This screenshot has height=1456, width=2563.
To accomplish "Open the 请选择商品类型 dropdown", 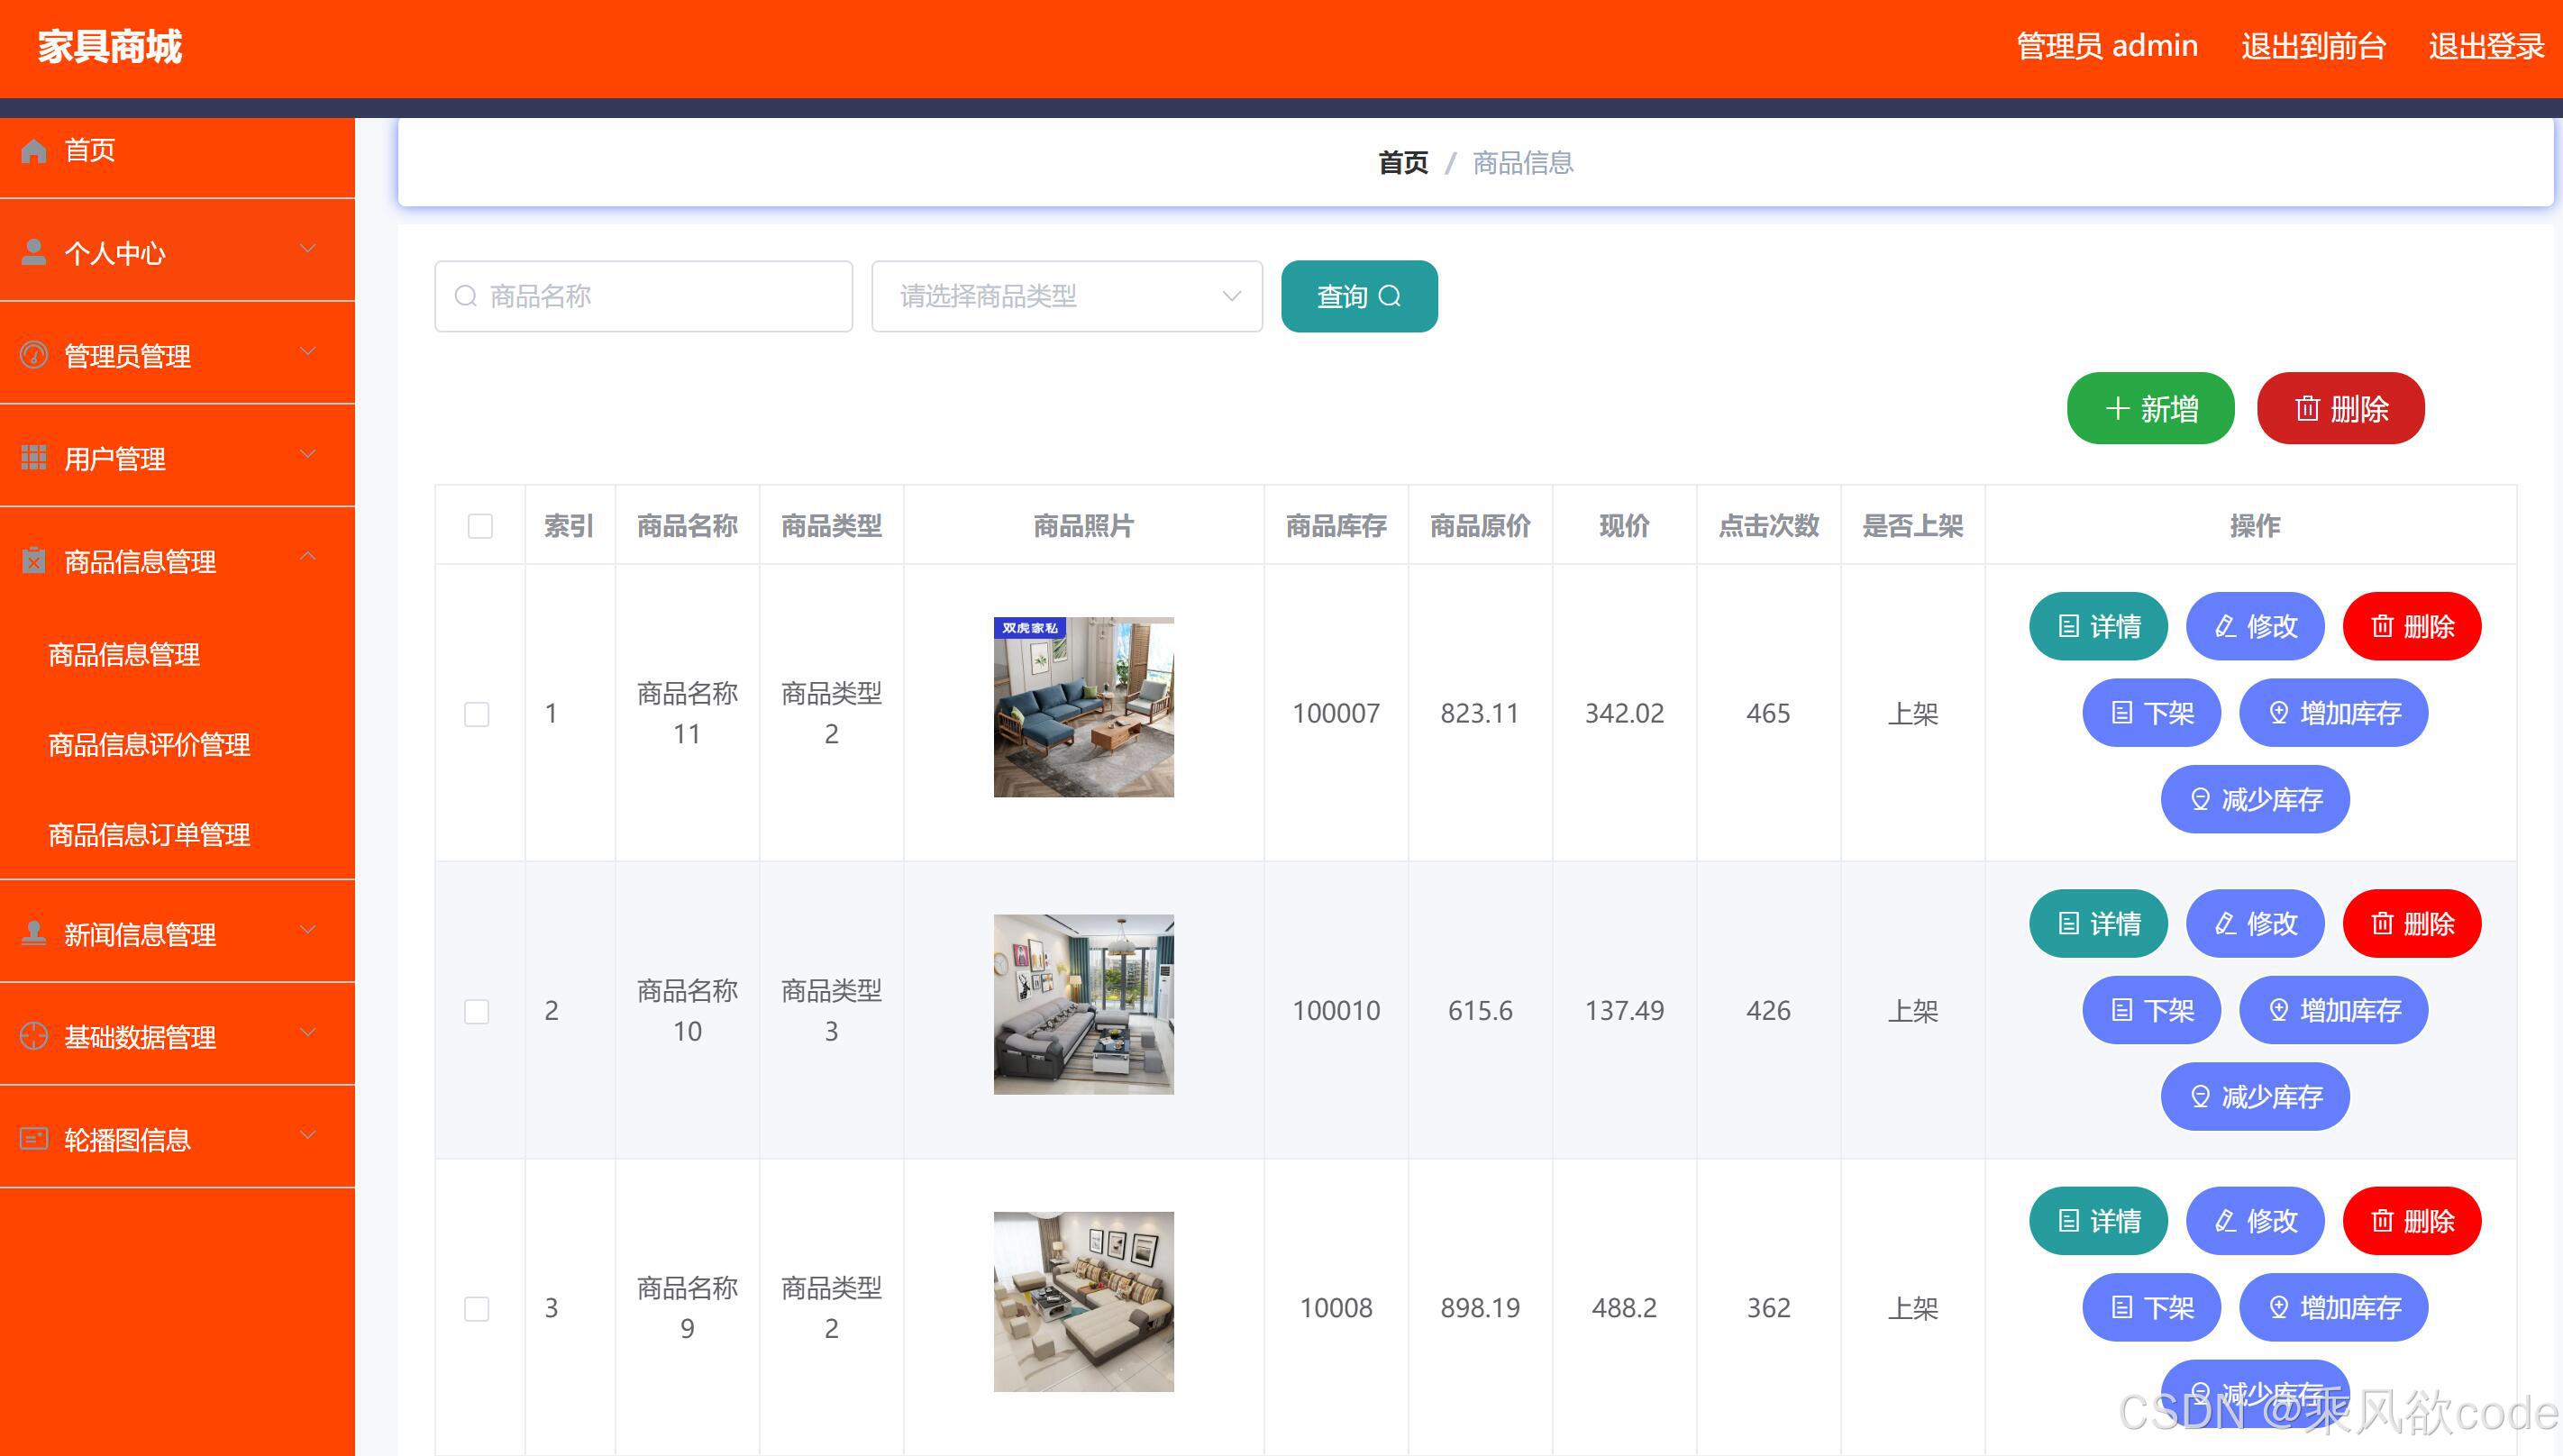I will [1066, 295].
